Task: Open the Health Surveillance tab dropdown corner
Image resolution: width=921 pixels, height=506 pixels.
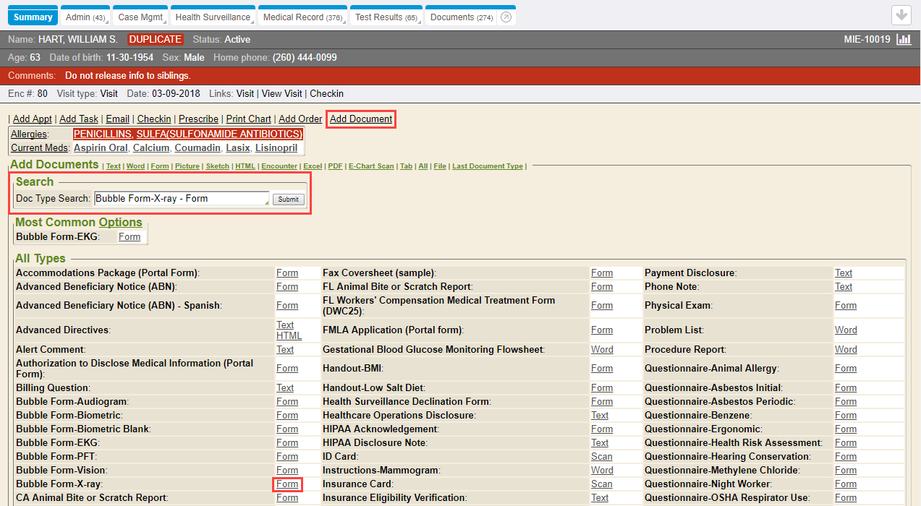Action: (x=252, y=22)
